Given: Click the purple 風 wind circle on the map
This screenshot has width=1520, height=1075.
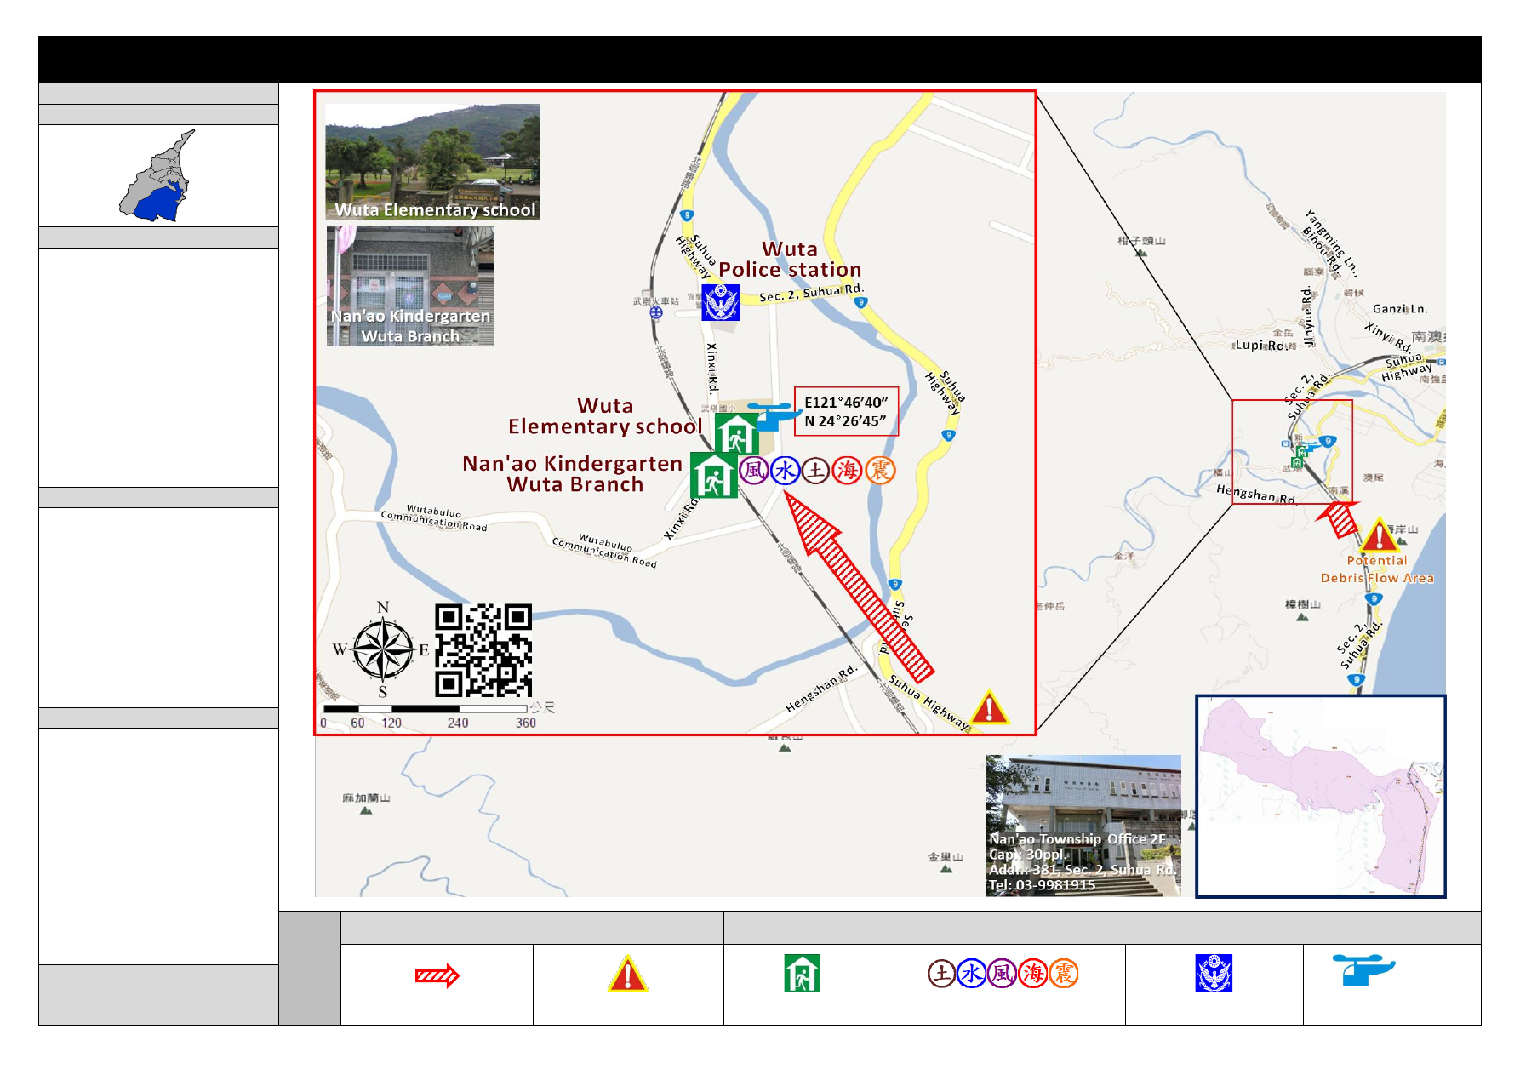Looking at the screenshot, I should pyautogui.click(x=753, y=470).
